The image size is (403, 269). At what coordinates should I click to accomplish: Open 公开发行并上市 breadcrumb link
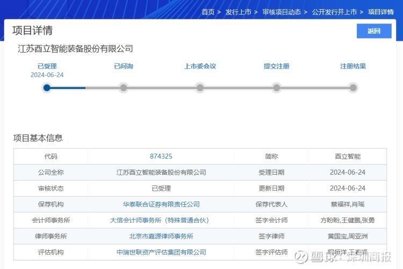pos(334,12)
